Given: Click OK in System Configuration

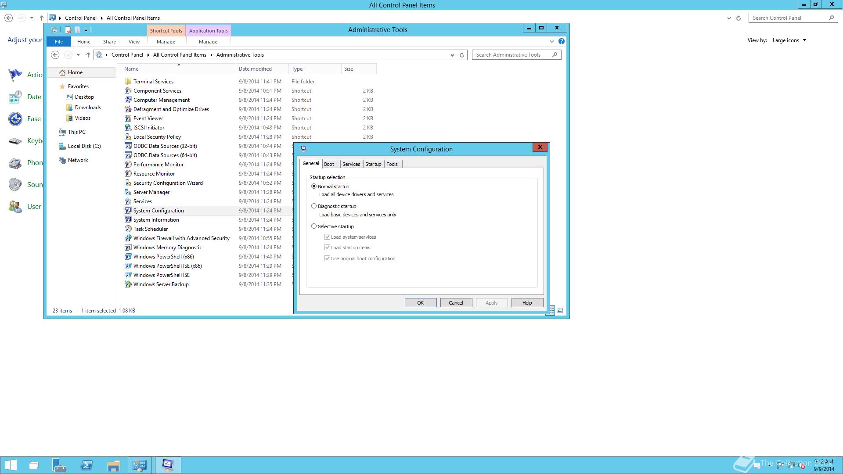Looking at the screenshot, I should [x=421, y=303].
